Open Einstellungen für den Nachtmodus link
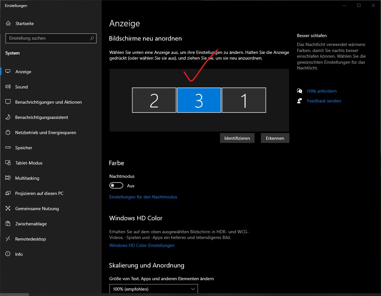This screenshot has height=296, width=381. click(143, 197)
